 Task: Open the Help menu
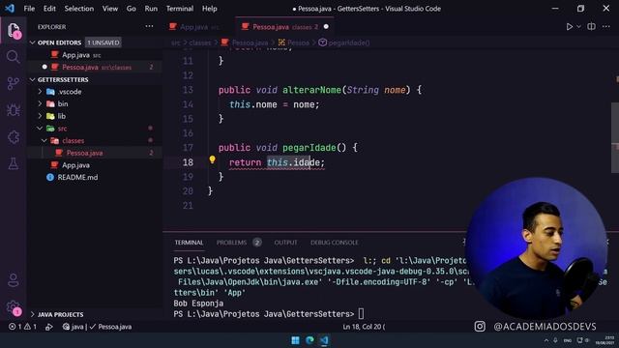209,9
